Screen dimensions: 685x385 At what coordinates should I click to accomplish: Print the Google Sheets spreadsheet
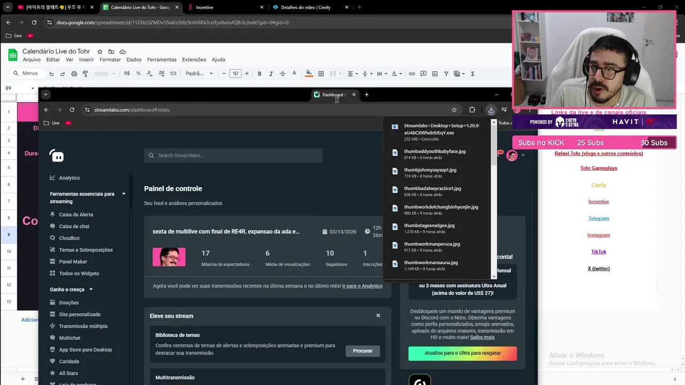click(74, 74)
